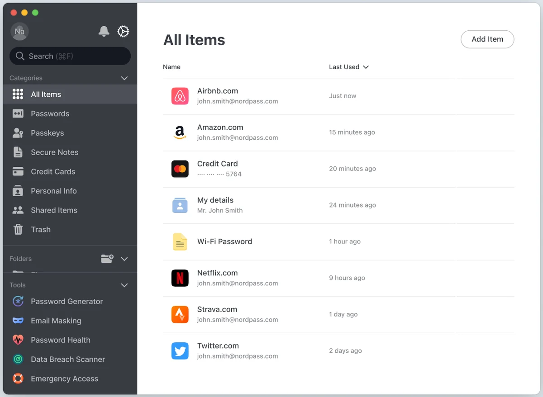Image resolution: width=543 pixels, height=397 pixels.
Task: Click the Password Health heart icon
Action: tap(18, 340)
